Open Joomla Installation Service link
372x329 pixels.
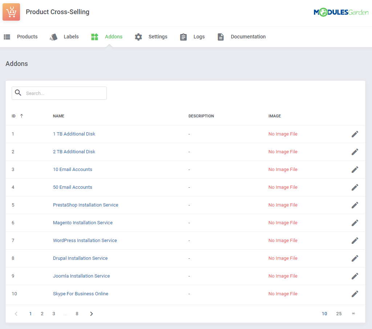(x=81, y=276)
